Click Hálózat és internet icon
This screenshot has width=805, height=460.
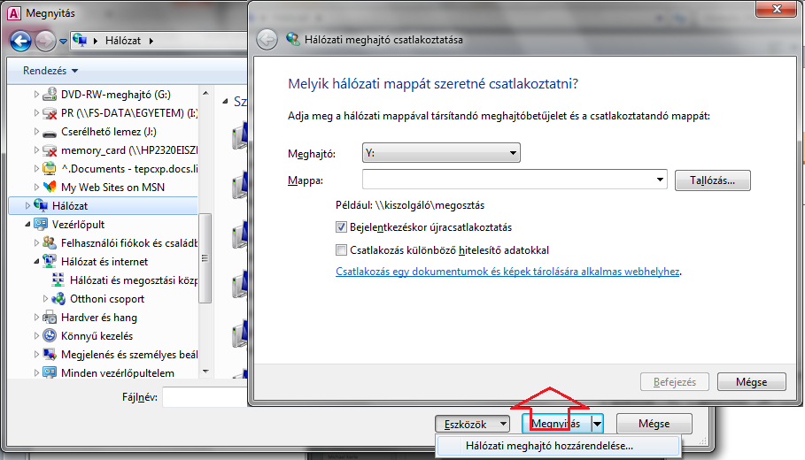tap(50, 262)
